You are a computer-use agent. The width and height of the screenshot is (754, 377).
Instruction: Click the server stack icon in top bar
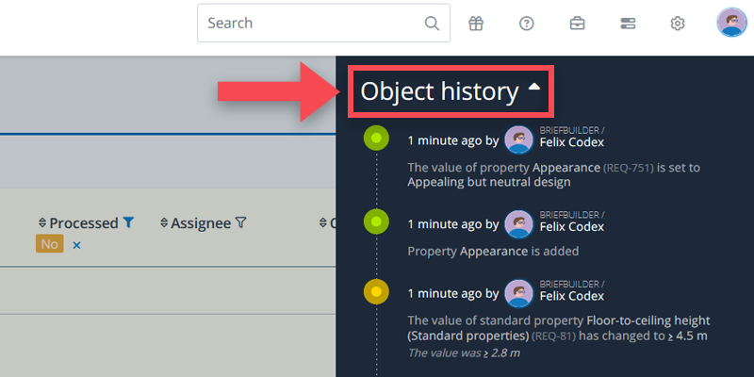point(627,24)
